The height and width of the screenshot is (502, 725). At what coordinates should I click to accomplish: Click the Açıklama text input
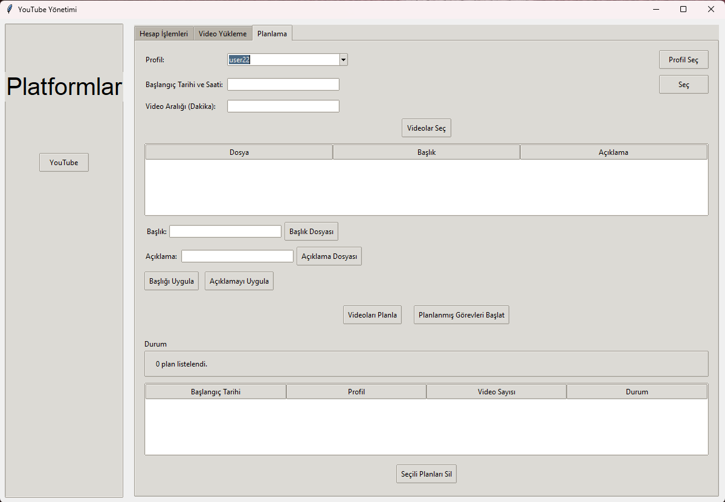click(x=237, y=256)
